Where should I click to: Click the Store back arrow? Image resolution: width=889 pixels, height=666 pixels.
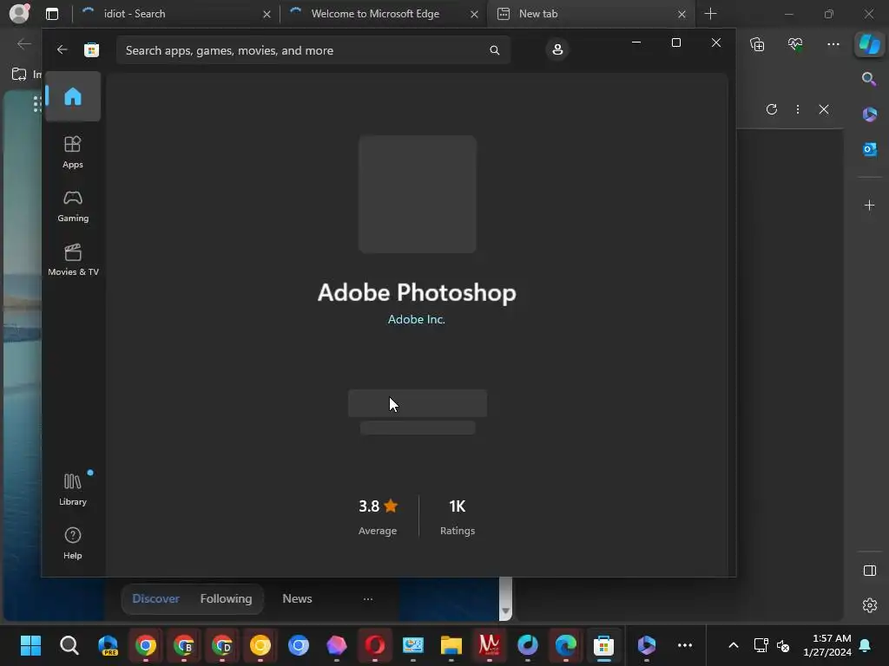point(62,49)
